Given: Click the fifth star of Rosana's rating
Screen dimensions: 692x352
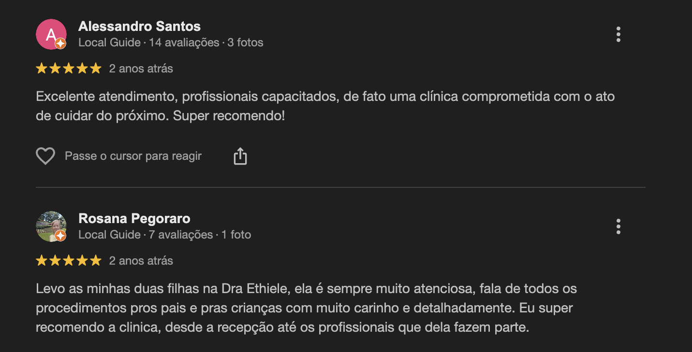Looking at the screenshot, I should point(96,261).
